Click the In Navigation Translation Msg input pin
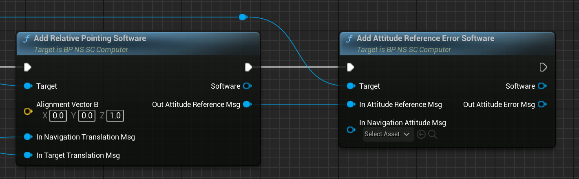 tap(28, 137)
